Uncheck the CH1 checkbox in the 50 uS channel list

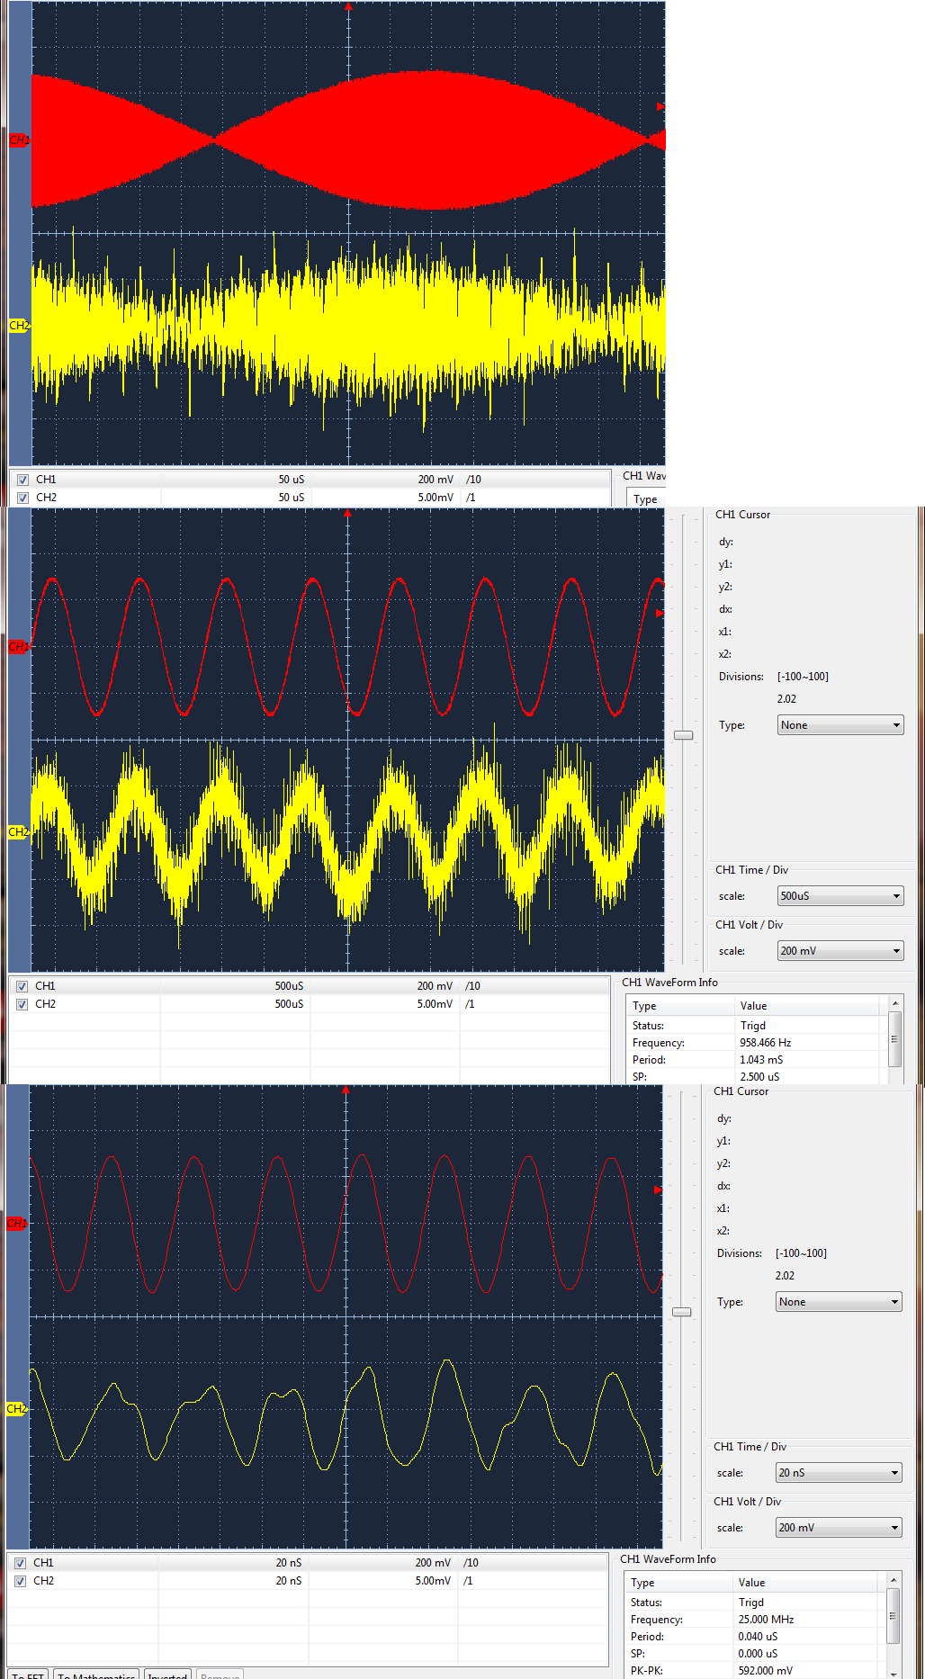pos(22,480)
